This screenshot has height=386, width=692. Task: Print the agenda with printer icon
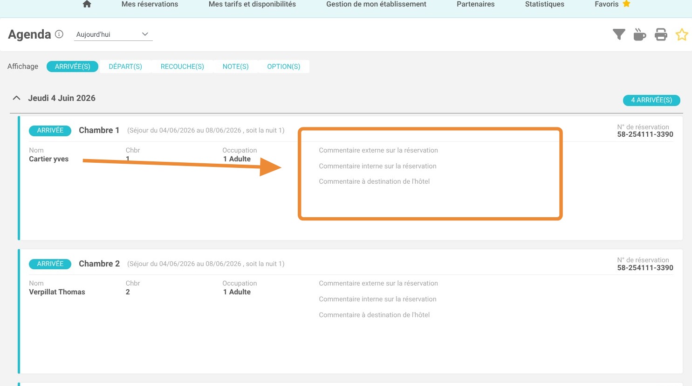coord(661,34)
